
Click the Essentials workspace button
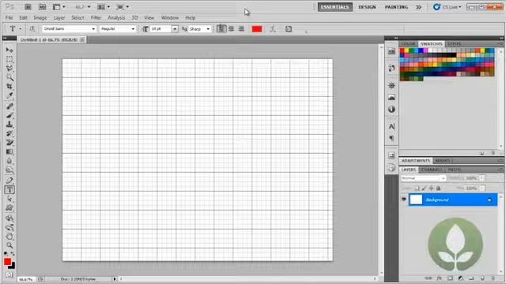point(335,7)
